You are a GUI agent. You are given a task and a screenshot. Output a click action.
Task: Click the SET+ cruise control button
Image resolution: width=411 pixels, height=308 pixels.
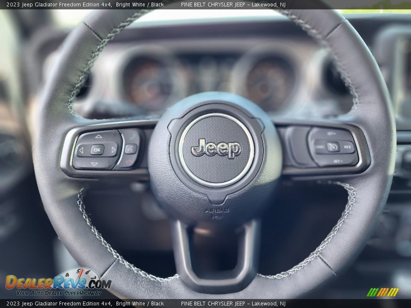[x=331, y=133]
